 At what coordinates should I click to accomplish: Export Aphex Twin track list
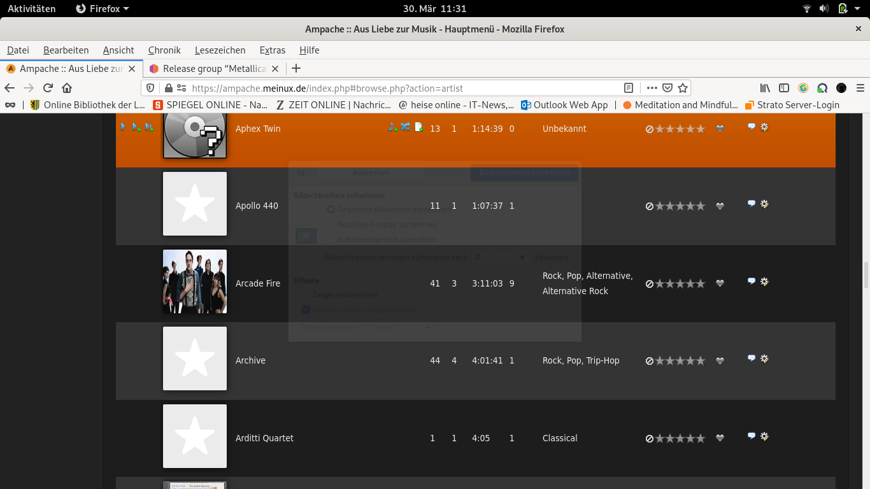point(418,128)
